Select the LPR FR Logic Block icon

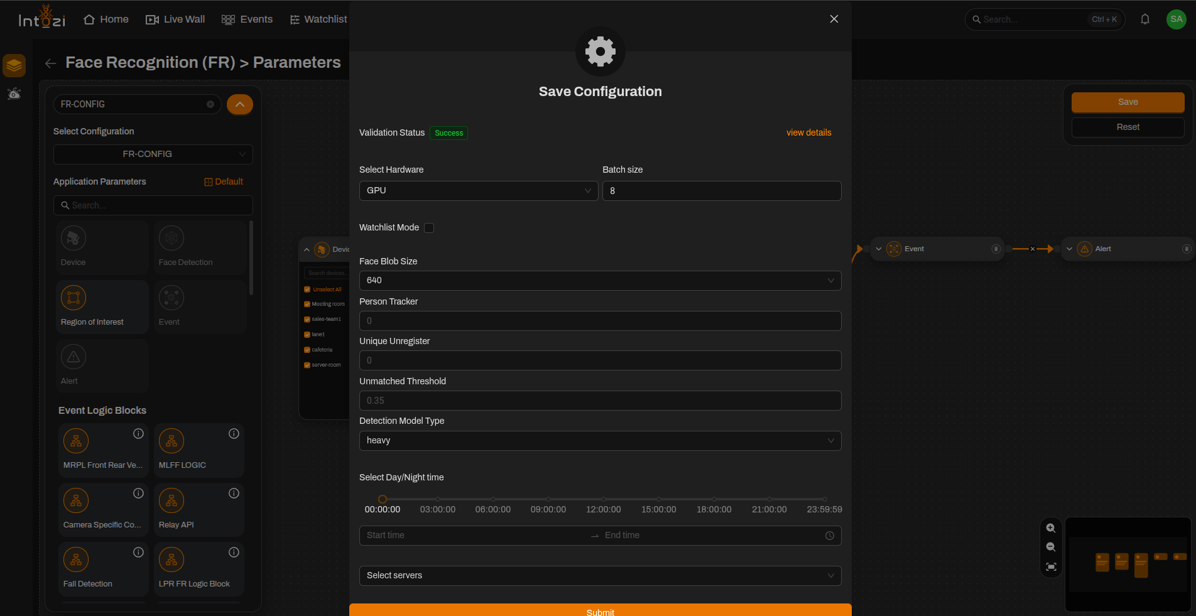click(171, 560)
